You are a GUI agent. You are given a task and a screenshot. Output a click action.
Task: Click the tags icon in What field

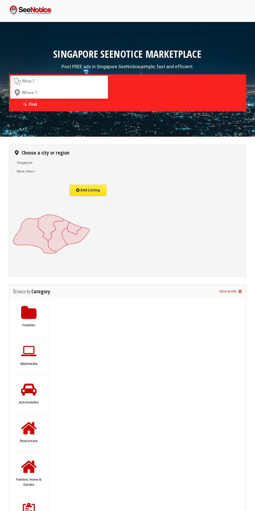pos(17,81)
